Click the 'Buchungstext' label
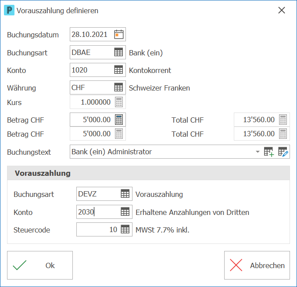The height and width of the screenshot is (287, 297). click(29, 152)
